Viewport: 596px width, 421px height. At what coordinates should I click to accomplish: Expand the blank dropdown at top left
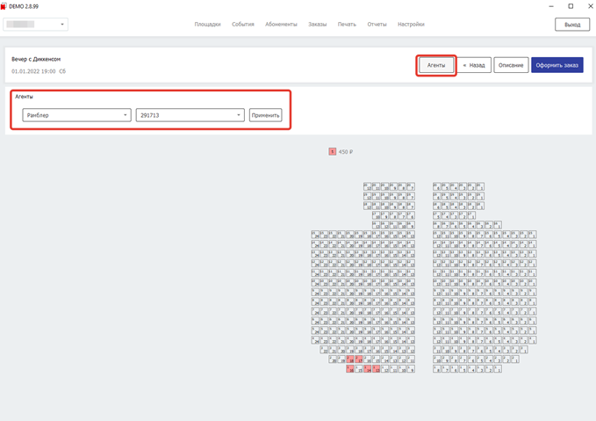pos(36,25)
